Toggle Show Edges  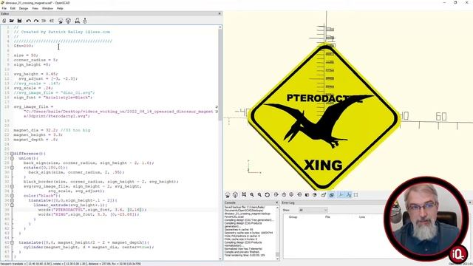tap(356, 195)
